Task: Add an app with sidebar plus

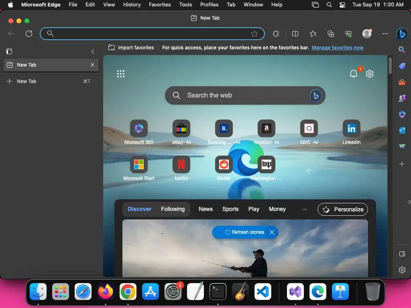Action: pos(402,164)
